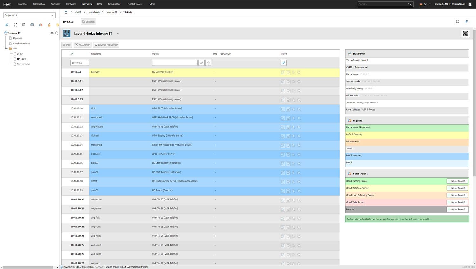Viewport: 476px width, 269px height.
Task: Click the monitor icon in the 10.40.0.11 row
Action: [288, 82]
